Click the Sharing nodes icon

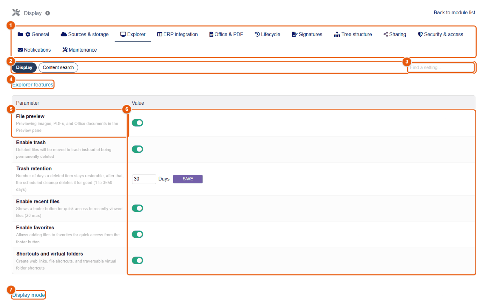(x=386, y=34)
